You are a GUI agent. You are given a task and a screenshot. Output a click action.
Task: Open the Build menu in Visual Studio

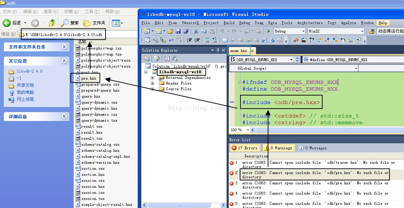(x=229, y=23)
